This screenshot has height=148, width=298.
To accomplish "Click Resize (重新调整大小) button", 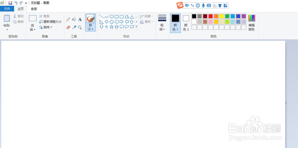I will tap(50, 22).
